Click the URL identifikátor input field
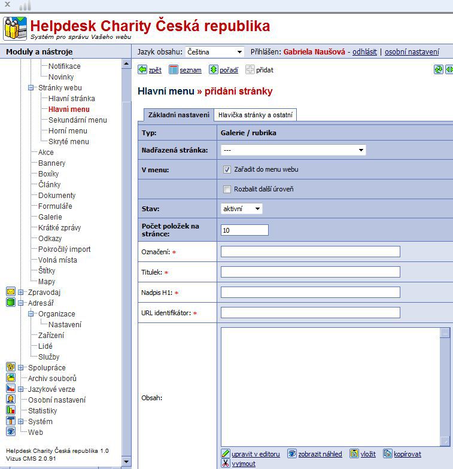The height and width of the screenshot is (469, 453). pyautogui.click(x=310, y=312)
